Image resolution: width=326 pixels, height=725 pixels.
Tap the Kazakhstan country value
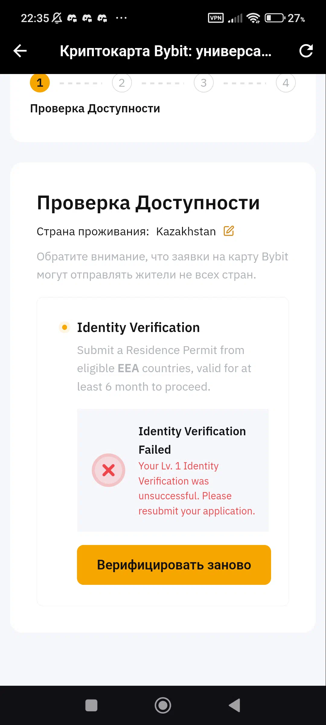point(186,231)
